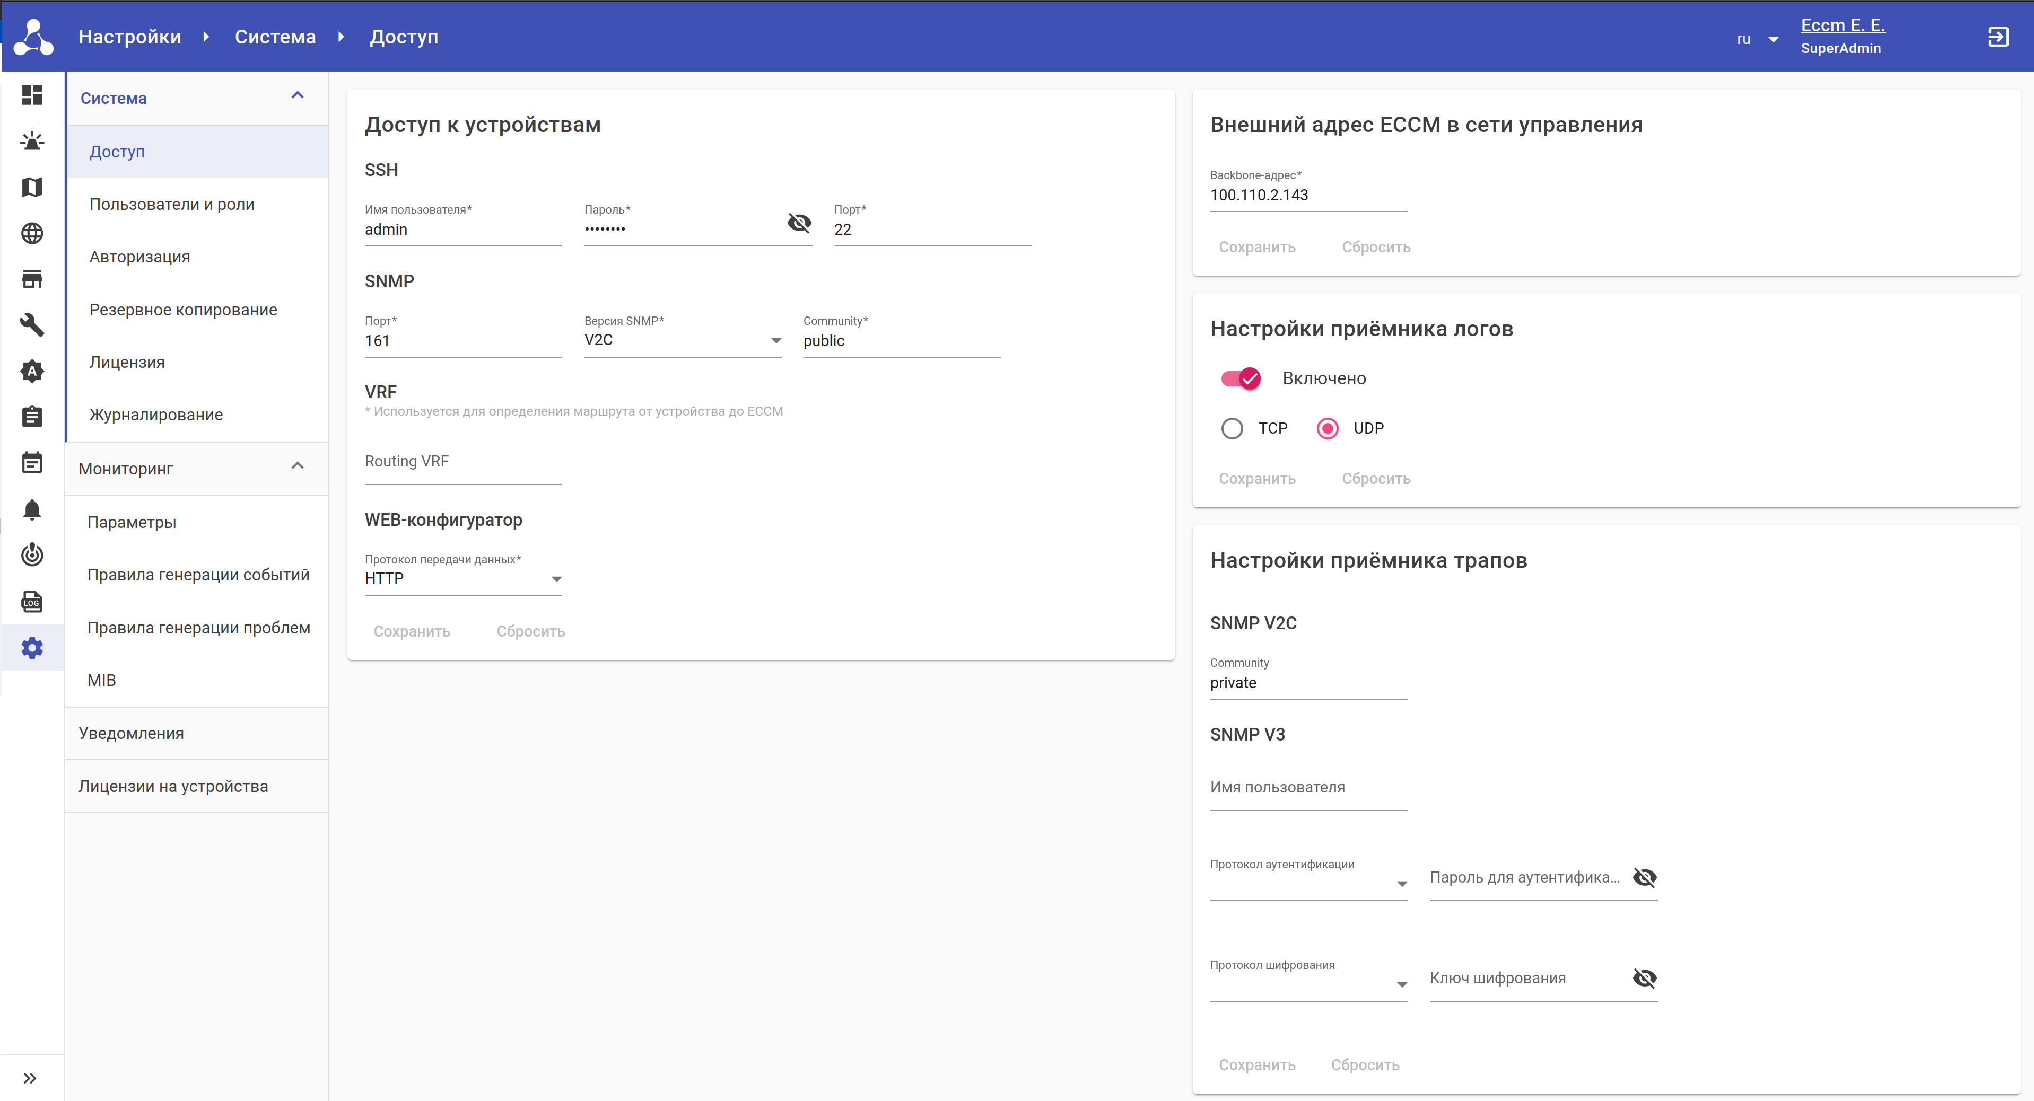The height and width of the screenshot is (1101, 2034).
Task: Click the bell notifications sidebar icon
Action: click(32, 510)
